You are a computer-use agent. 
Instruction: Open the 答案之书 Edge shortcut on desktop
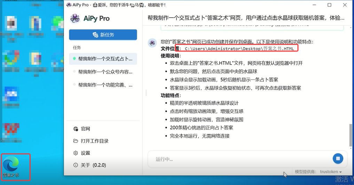point(10,167)
